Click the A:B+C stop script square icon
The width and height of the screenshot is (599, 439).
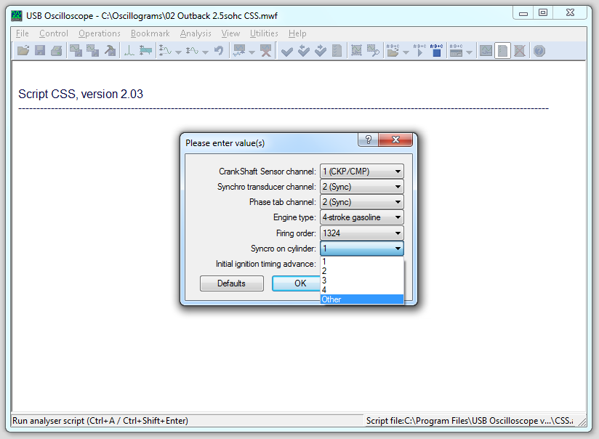[436, 51]
